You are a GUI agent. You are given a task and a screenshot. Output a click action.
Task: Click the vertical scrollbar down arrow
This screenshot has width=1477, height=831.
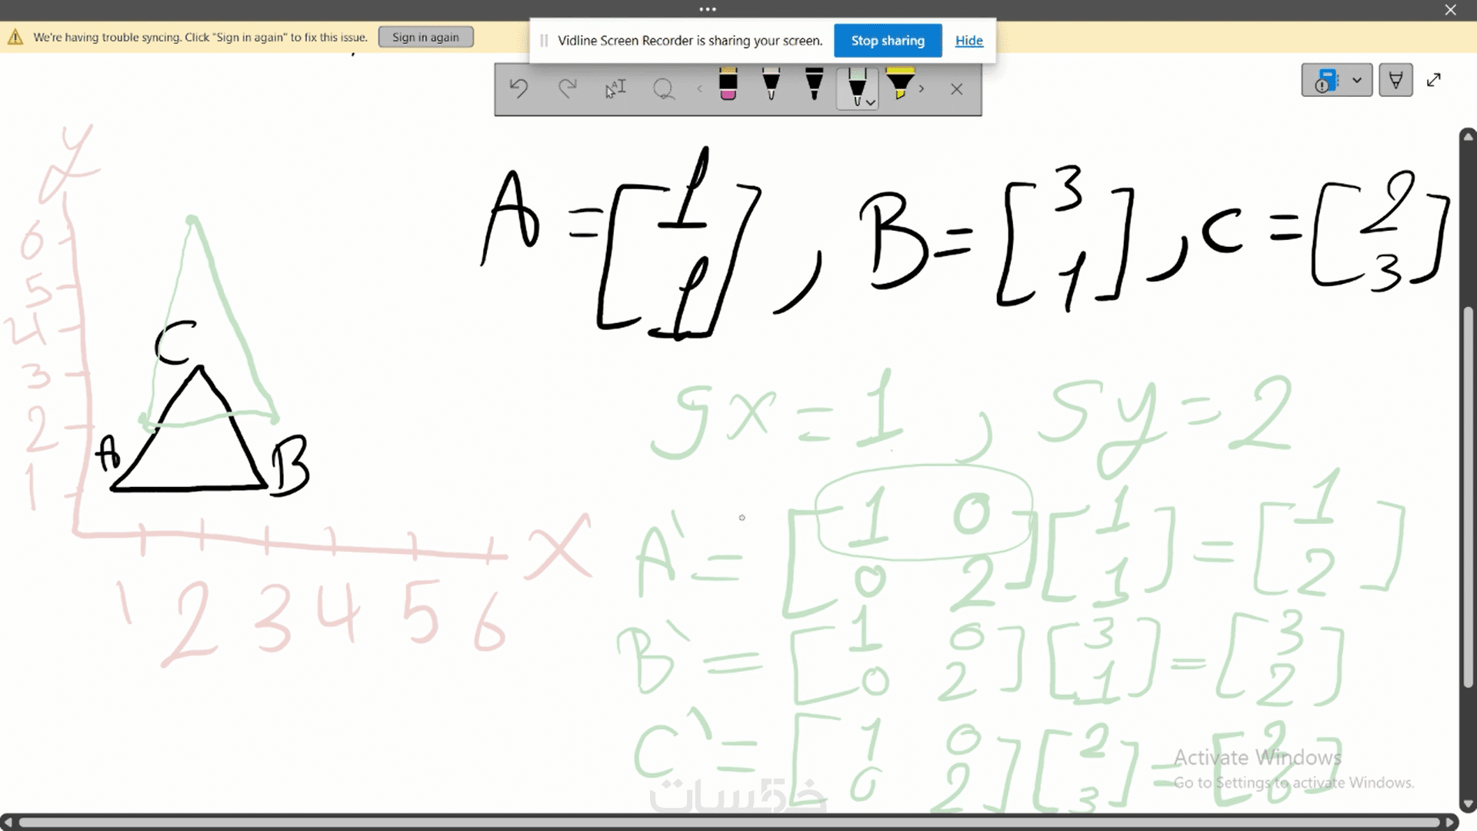pos(1468,804)
